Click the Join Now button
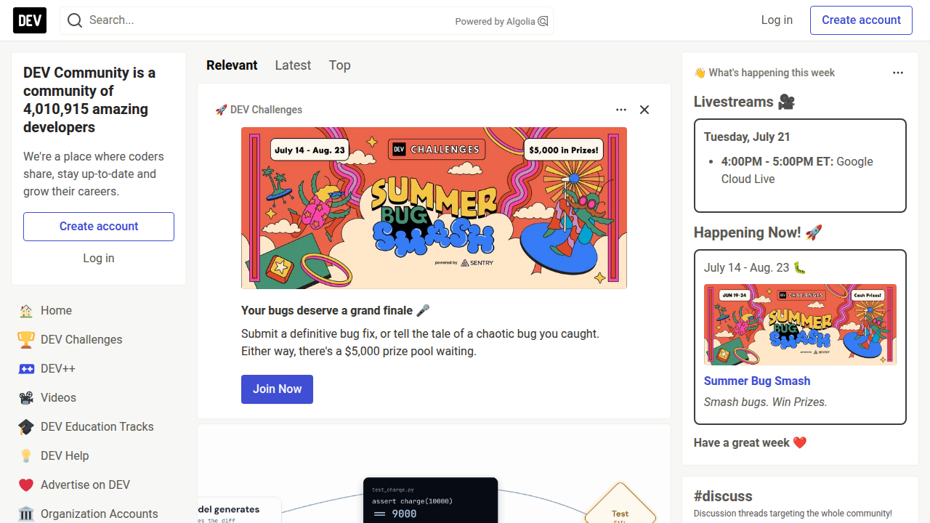 277,389
